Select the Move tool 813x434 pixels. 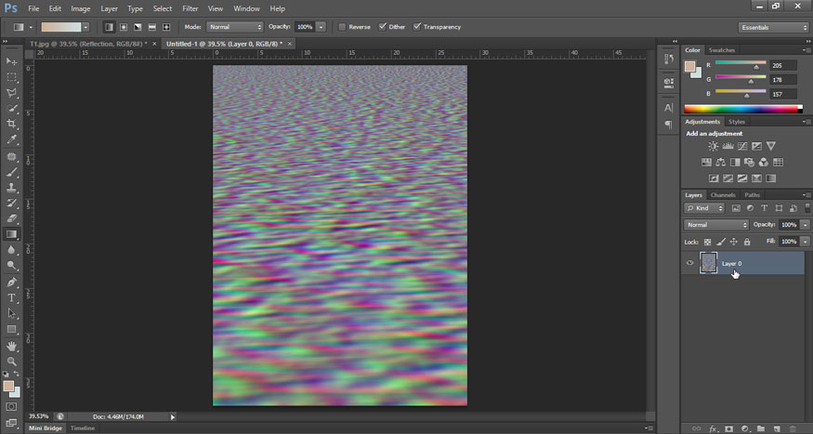click(x=12, y=61)
